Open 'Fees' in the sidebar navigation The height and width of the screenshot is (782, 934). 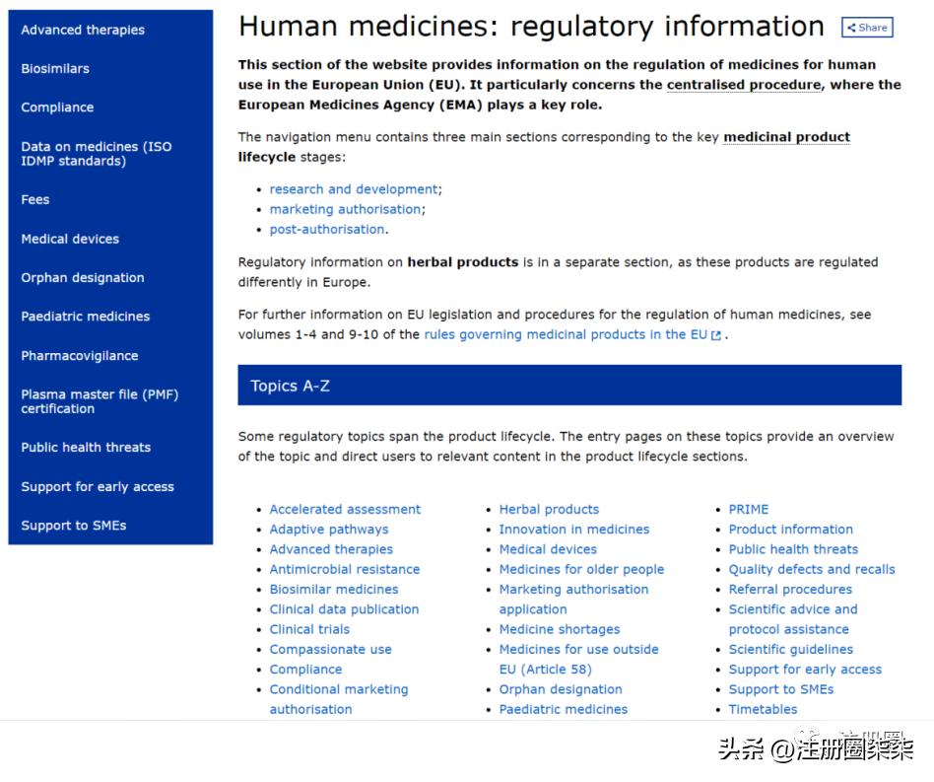pos(34,199)
